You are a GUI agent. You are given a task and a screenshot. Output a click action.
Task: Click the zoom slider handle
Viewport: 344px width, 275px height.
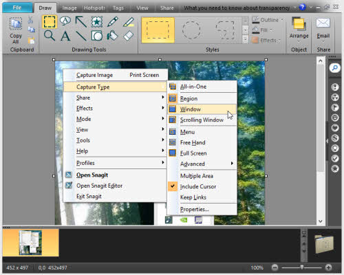click(302, 267)
